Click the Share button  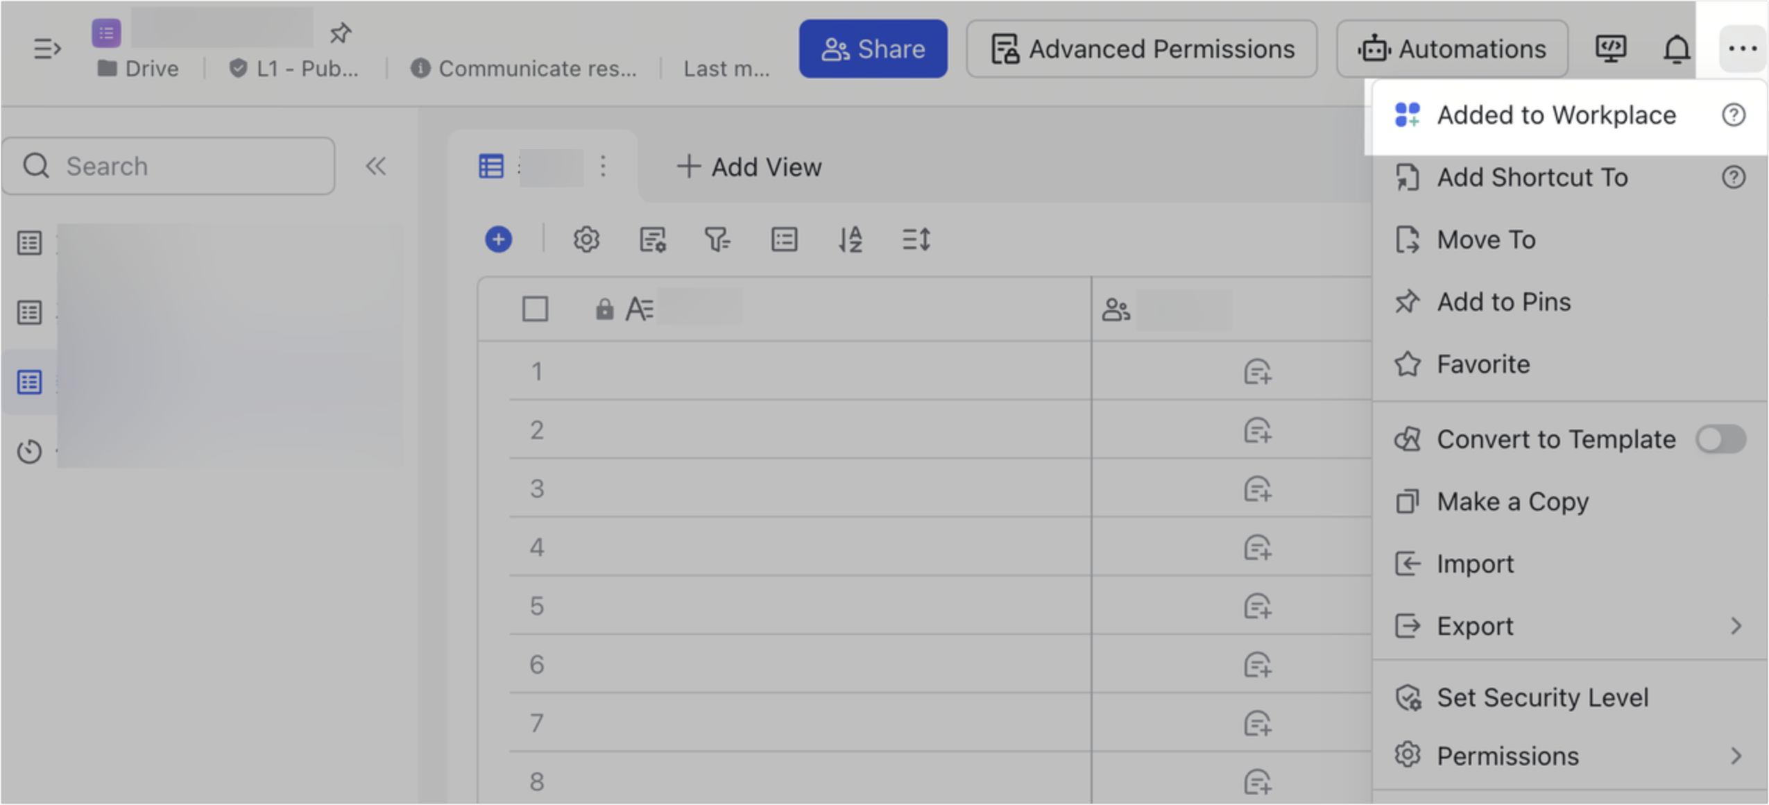[x=873, y=49]
